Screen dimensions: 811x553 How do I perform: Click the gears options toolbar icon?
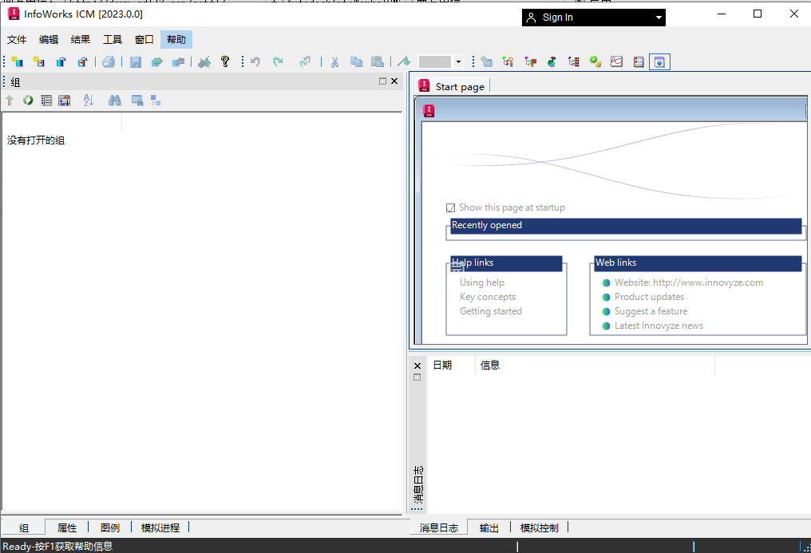click(595, 61)
